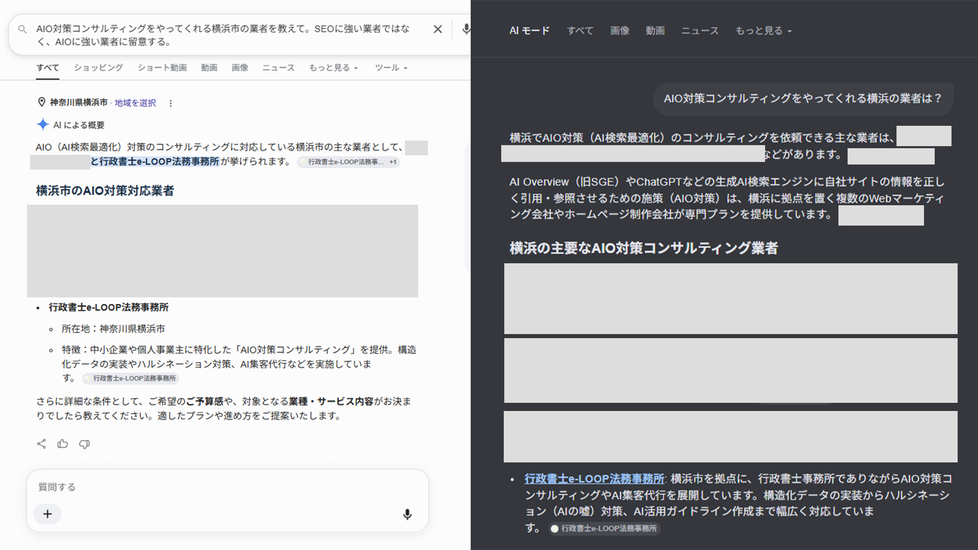Click bold bullet 行政書士e-LOOP法務事務所 in list

[108, 308]
